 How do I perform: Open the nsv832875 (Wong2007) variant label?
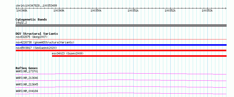click(32, 37)
